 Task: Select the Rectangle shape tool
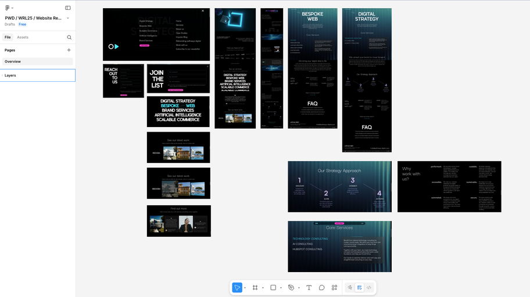[x=273, y=288]
